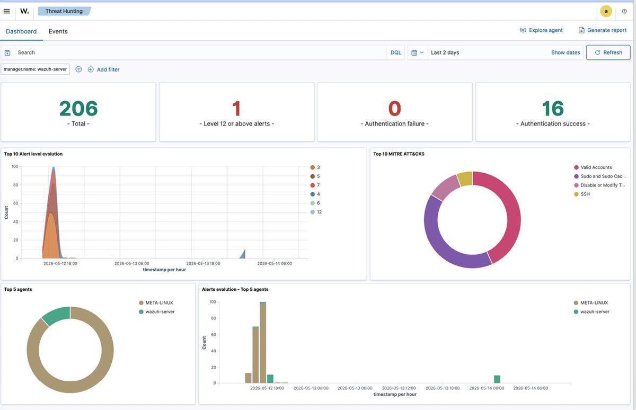Click the orange peak in Alert level evolution

coord(51,236)
